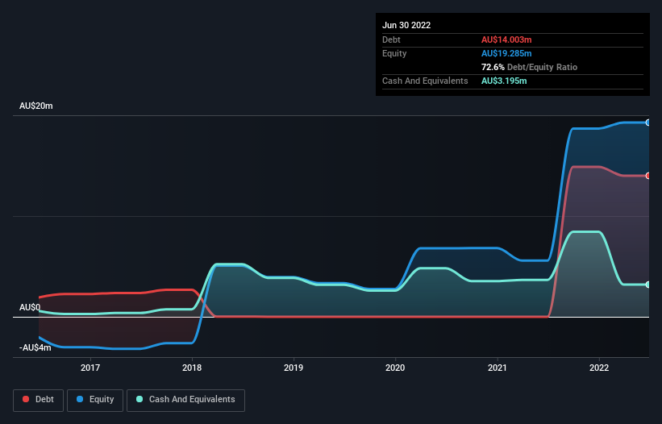662x424 pixels.
Task: Click the blue Equity legend dot
Action: pos(79,399)
